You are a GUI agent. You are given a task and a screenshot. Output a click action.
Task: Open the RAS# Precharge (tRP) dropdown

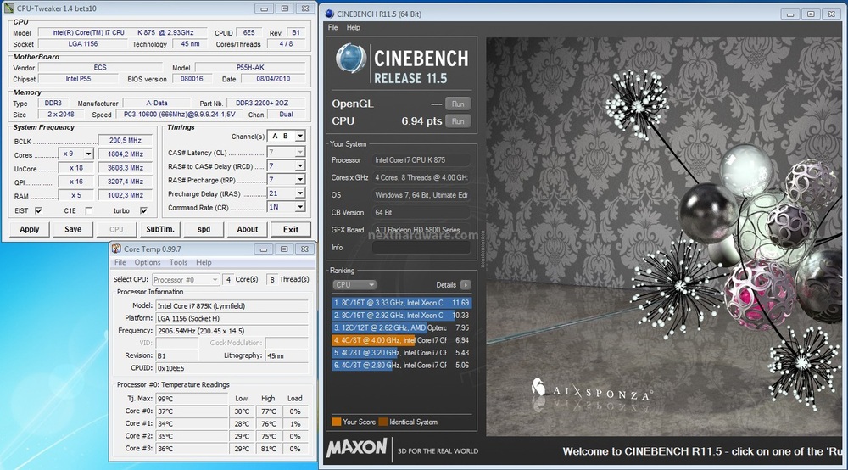point(299,179)
